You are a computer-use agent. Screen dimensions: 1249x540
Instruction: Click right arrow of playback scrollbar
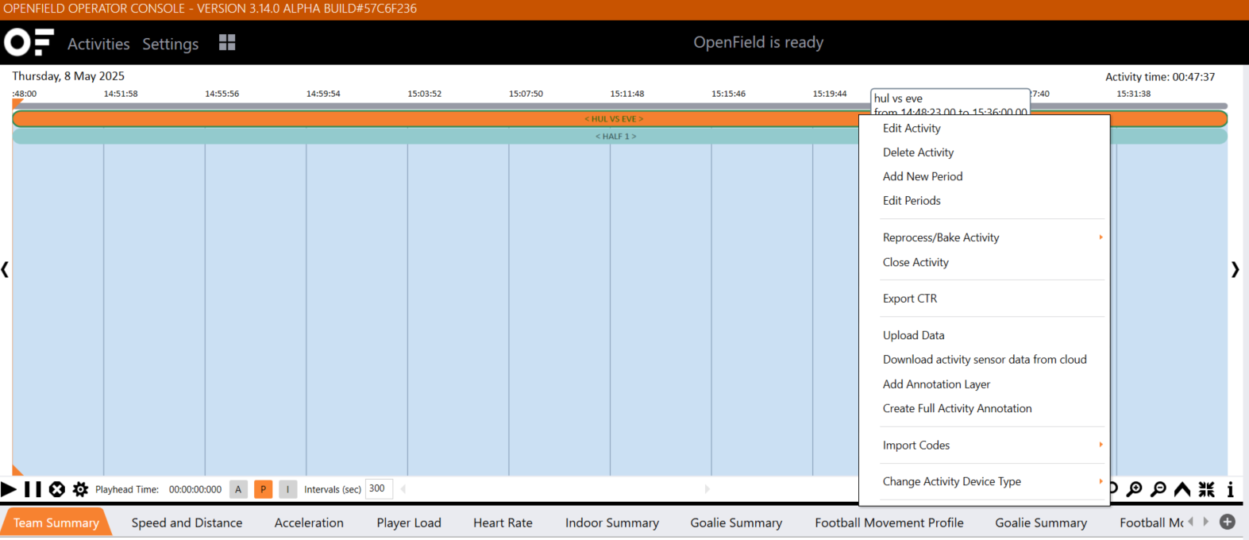click(x=707, y=489)
